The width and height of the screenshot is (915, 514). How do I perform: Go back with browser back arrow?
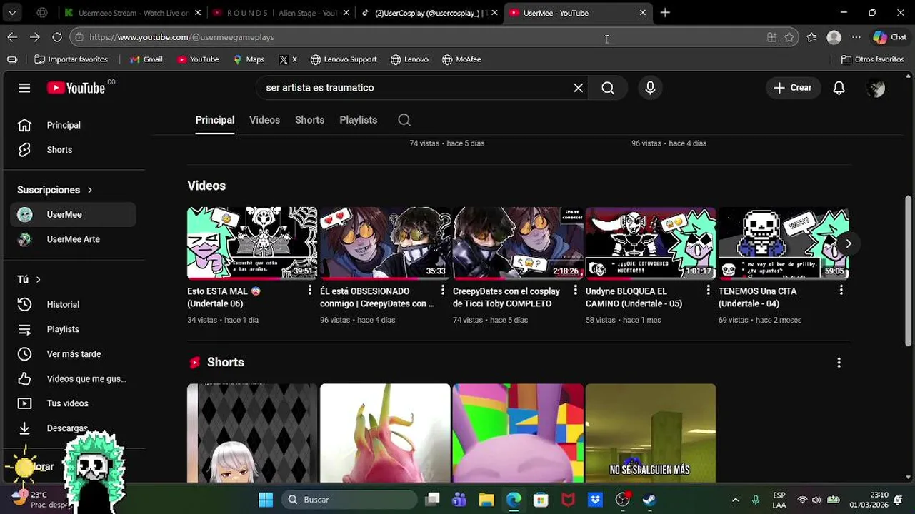coord(12,37)
